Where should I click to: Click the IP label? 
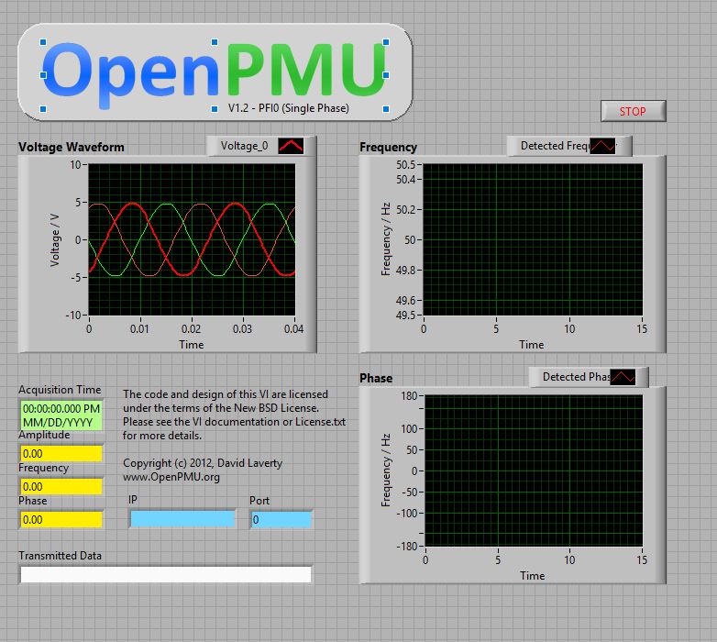pos(133,500)
